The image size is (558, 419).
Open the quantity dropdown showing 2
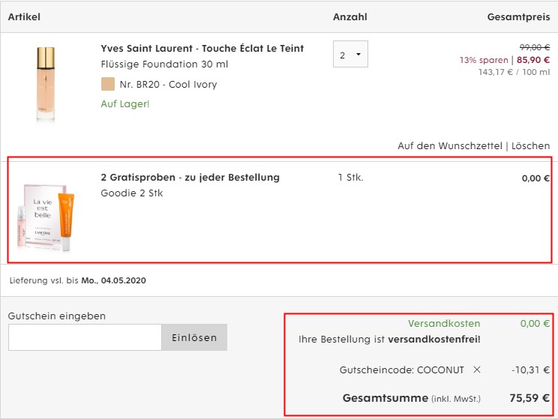coord(350,54)
